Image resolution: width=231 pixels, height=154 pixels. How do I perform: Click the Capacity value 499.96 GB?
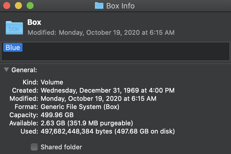point(57,115)
